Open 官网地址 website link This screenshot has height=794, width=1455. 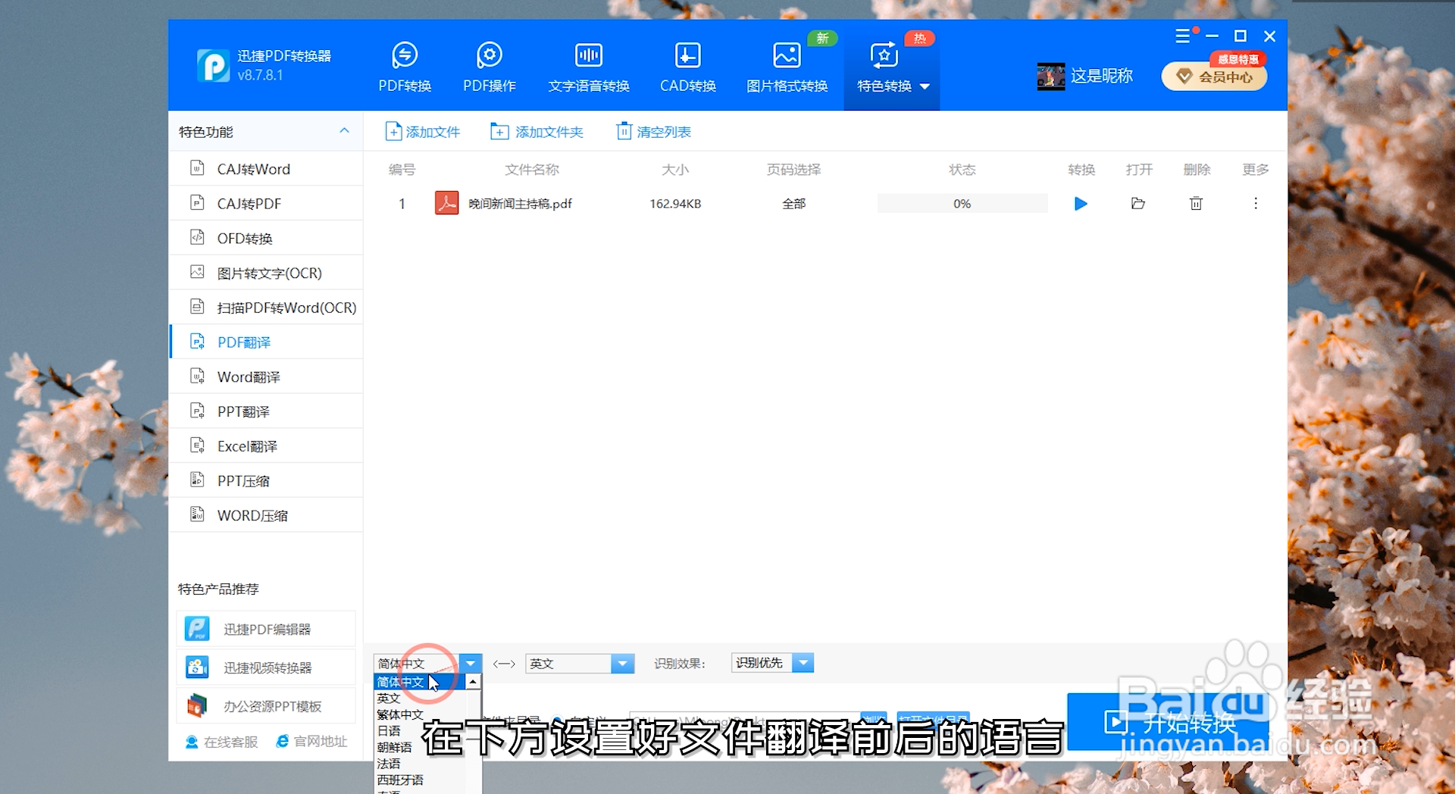311,742
